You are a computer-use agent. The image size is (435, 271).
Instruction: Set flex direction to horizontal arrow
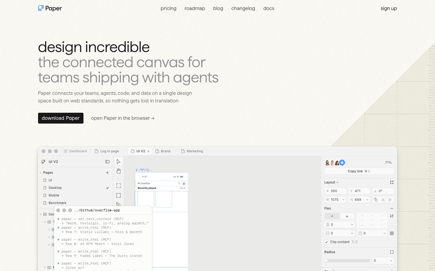[x=332, y=216]
